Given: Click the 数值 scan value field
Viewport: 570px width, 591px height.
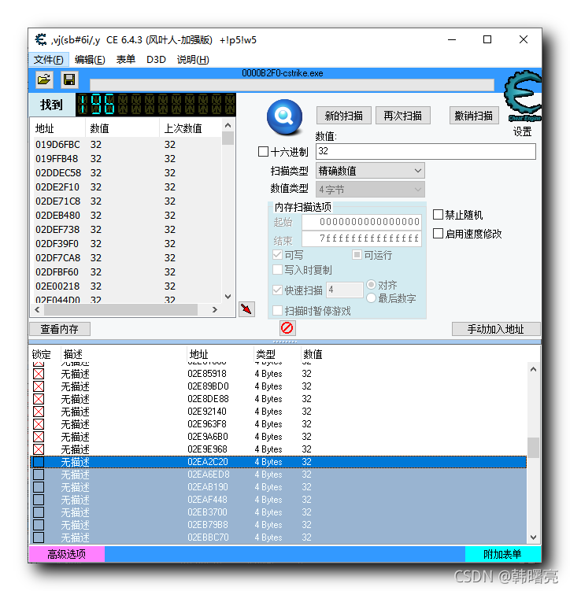Looking at the screenshot, I should (426, 152).
